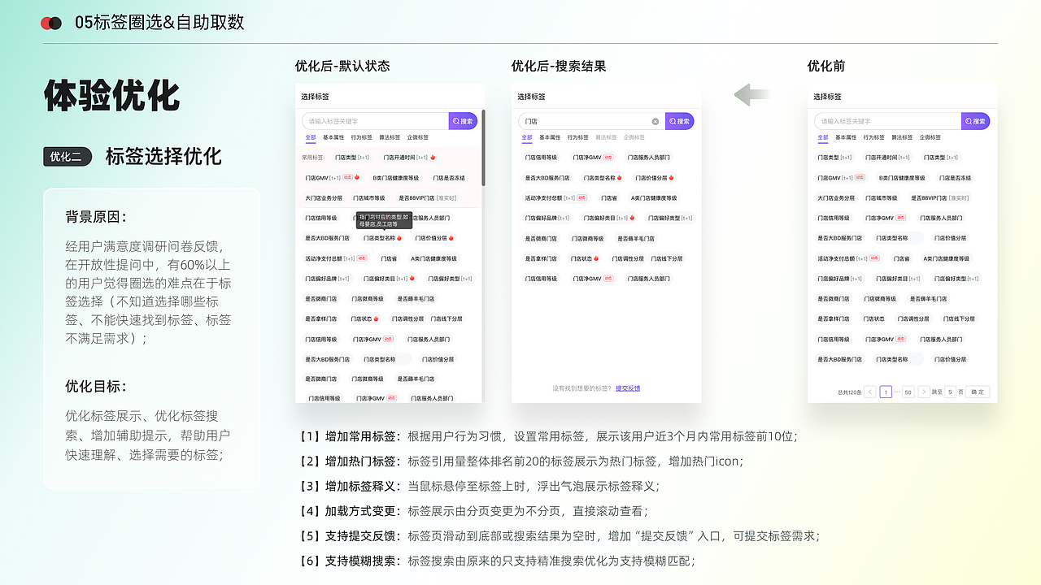Select 是否微商门店 tag in 优化前 panel
The height and width of the screenshot is (585, 1041).
(834, 299)
